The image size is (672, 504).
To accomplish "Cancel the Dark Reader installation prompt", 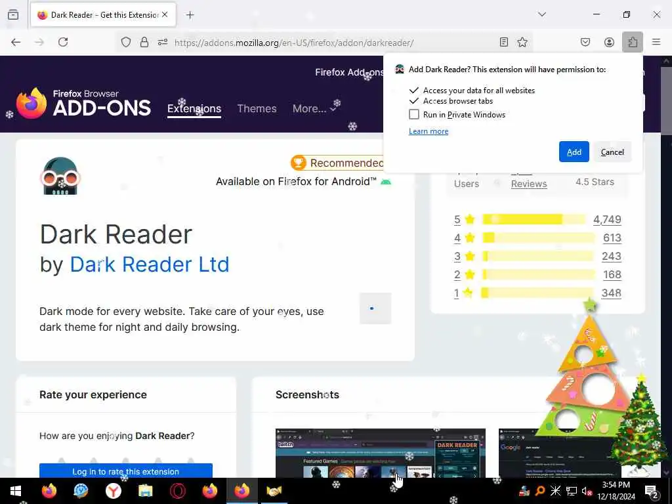I will (x=612, y=152).
